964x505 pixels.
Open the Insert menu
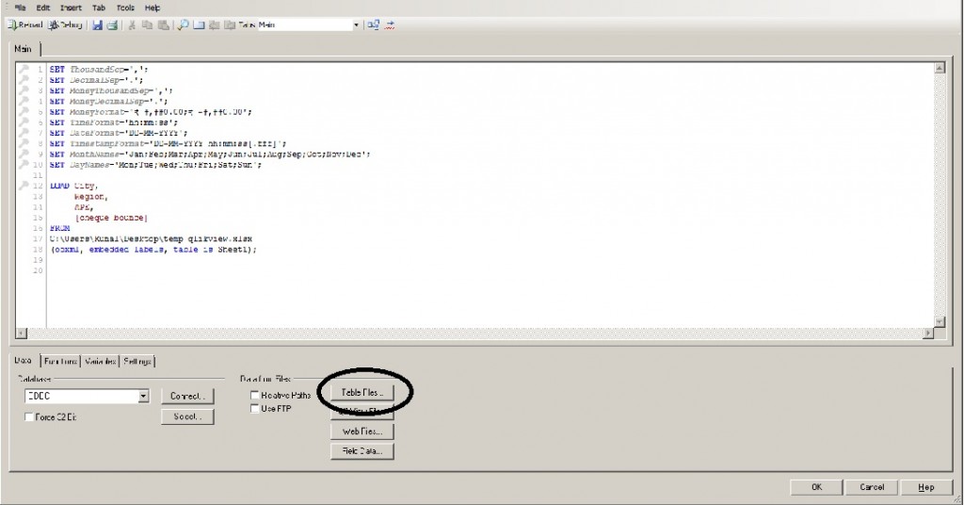click(x=71, y=8)
